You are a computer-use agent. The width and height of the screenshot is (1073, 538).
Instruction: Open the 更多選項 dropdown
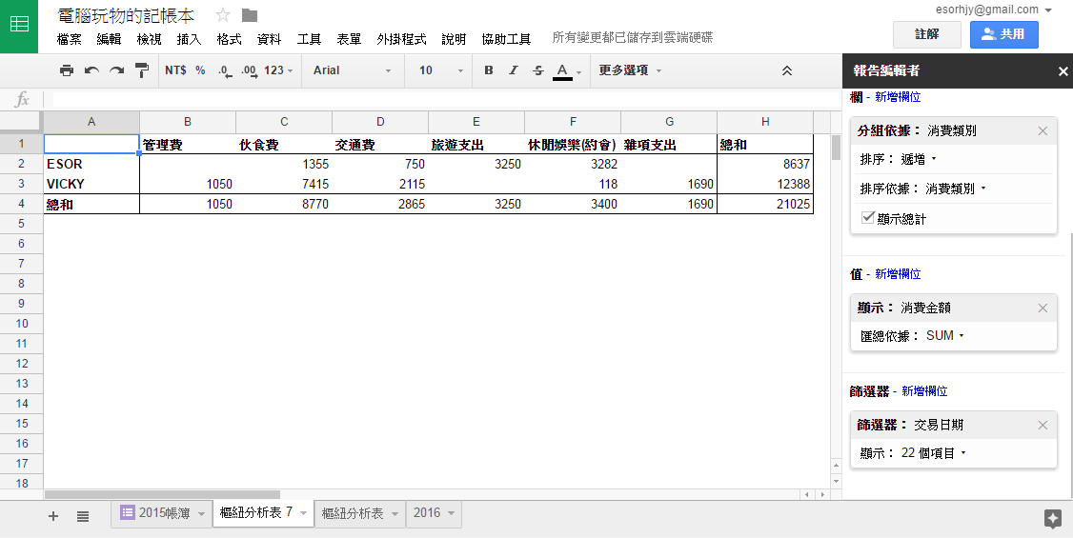coord(630,70)
